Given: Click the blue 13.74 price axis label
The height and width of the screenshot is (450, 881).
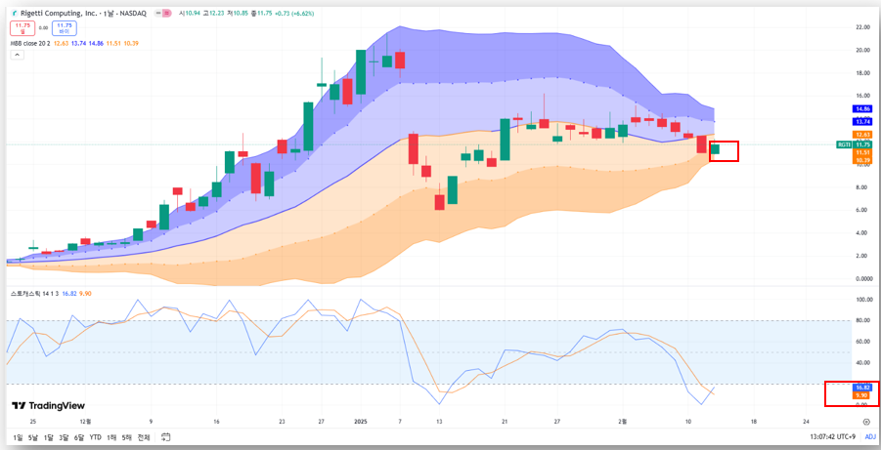Looking at the screenshot, I should [x=862, y=122].
